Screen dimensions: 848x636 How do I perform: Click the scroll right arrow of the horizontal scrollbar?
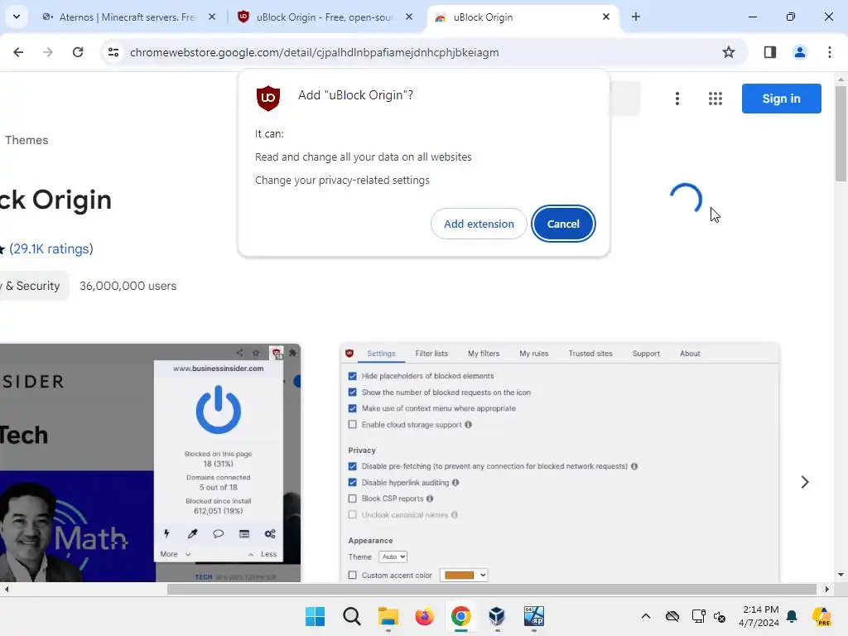(x=826, y=589)
